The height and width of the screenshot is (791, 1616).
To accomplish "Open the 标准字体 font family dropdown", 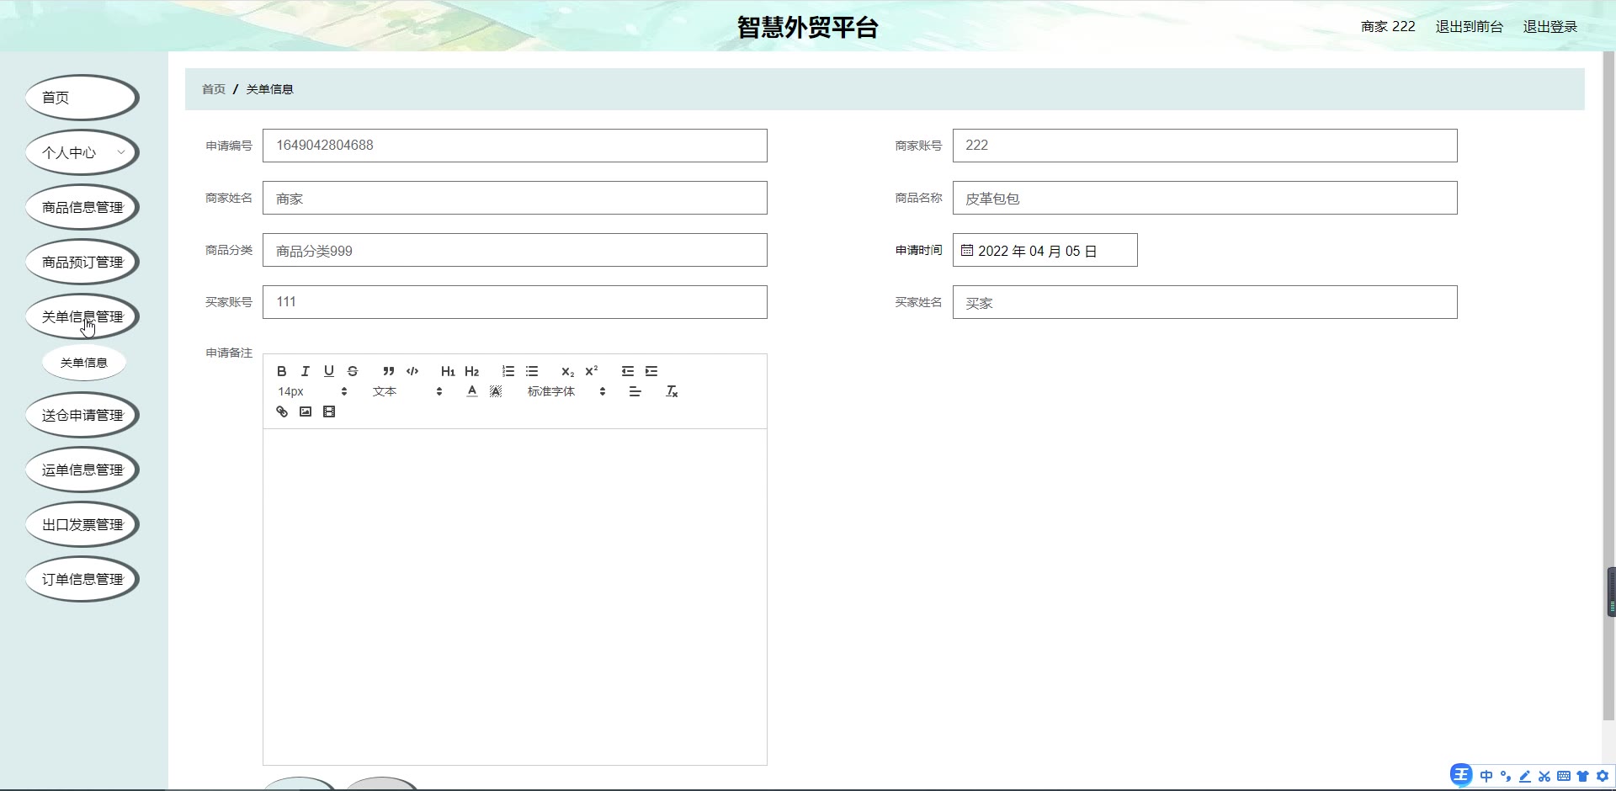I will click(566, 391).
